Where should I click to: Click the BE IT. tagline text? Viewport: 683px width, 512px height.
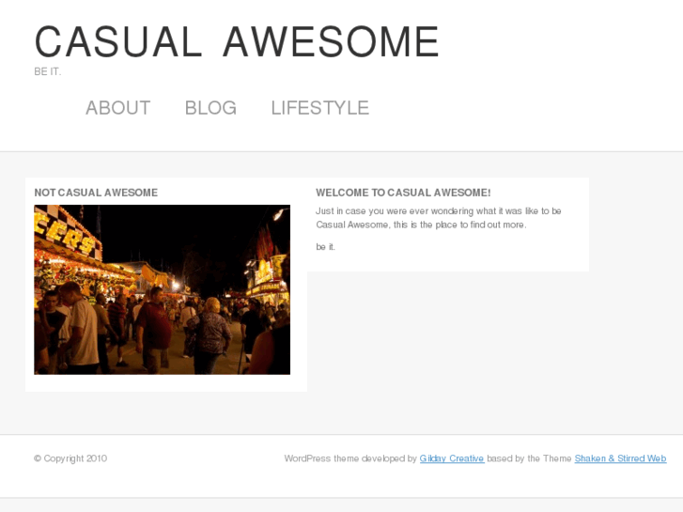click(x=48, y=71)
